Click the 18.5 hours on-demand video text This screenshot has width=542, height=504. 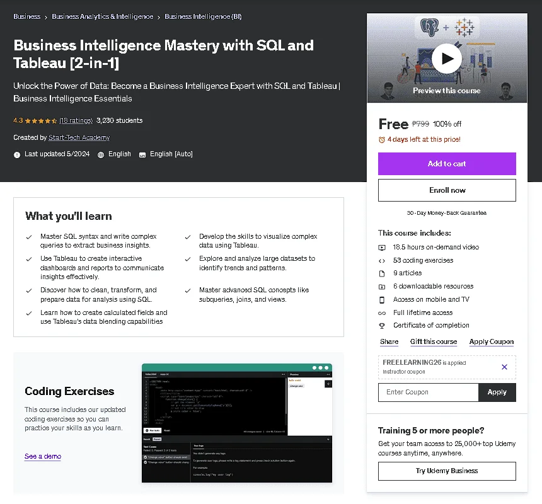(x=436, y=248)
